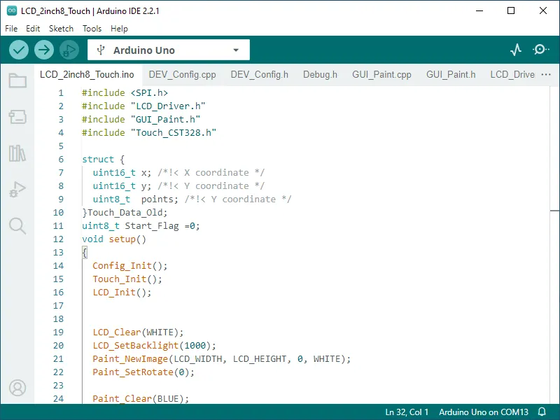Click the Upload arrow button
This screenshot has height=420, width=560.
click(44, 50)
